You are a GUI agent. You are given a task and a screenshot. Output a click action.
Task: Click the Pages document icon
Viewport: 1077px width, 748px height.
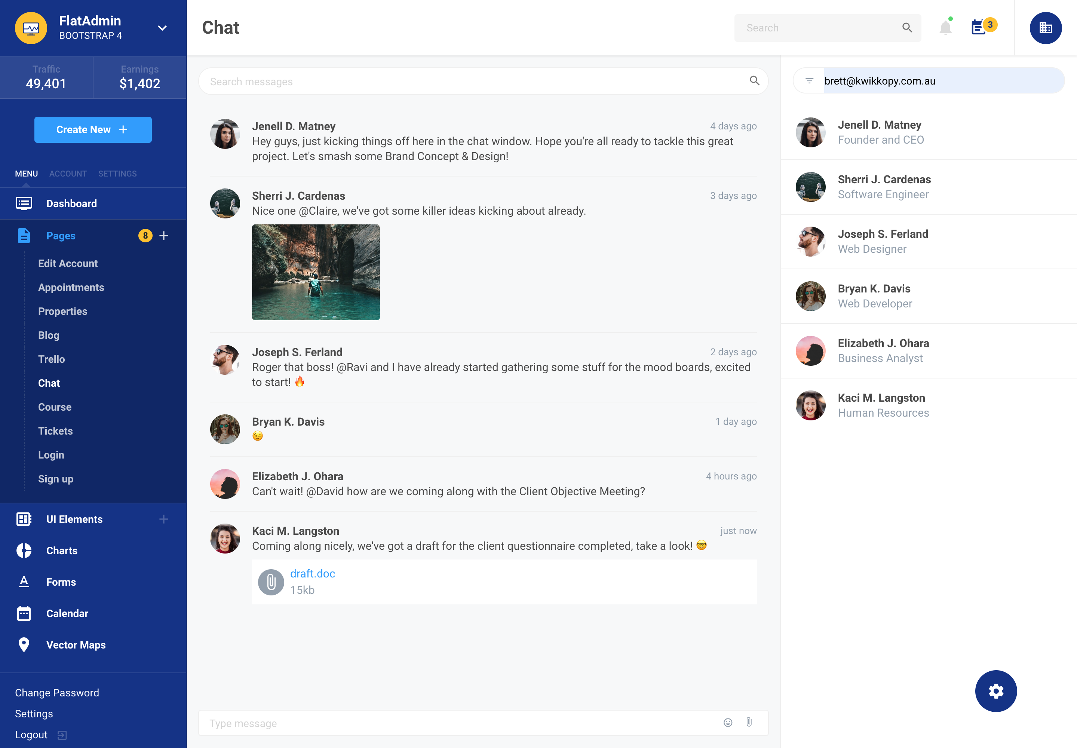click(x=24, y=236)
